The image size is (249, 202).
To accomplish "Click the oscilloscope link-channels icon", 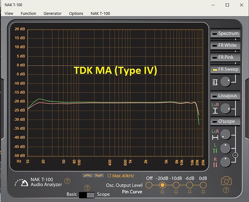I will click(235, 155).
